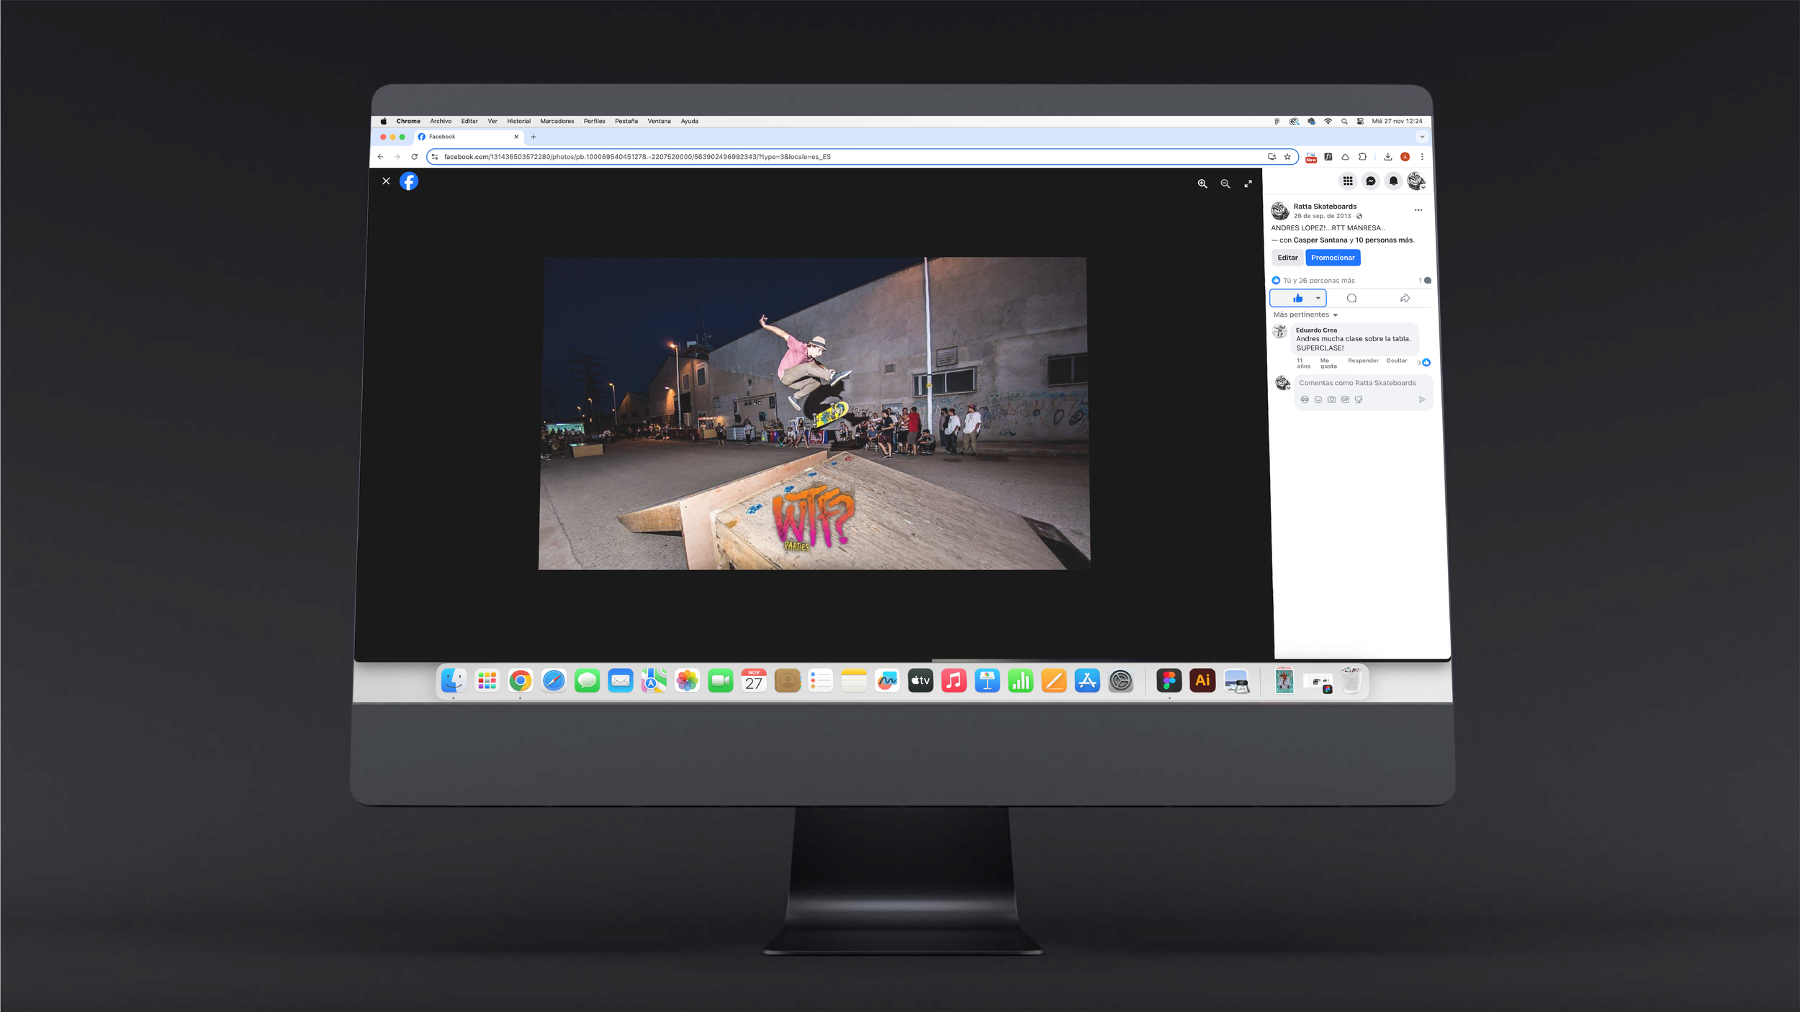Open the notifications bell
The height and width of the screenshot is (1012, 1800).
(x=1393, y=181)
